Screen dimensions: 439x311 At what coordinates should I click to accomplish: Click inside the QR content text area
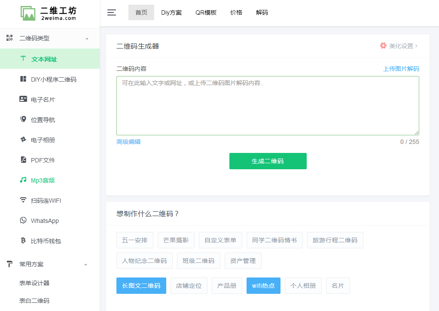coord(267,105)
